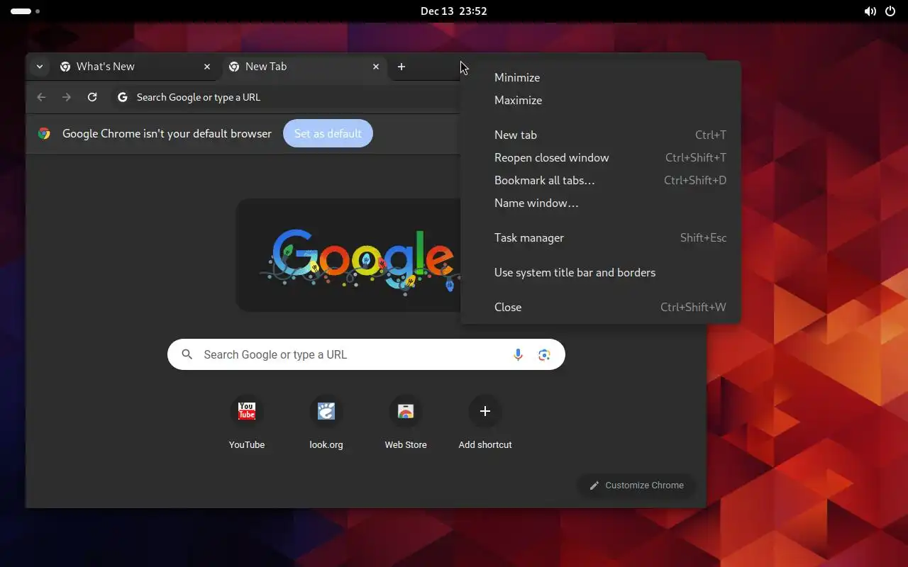
Task: Search by image with Google Lens icon
Action: [x=544, y=354]
